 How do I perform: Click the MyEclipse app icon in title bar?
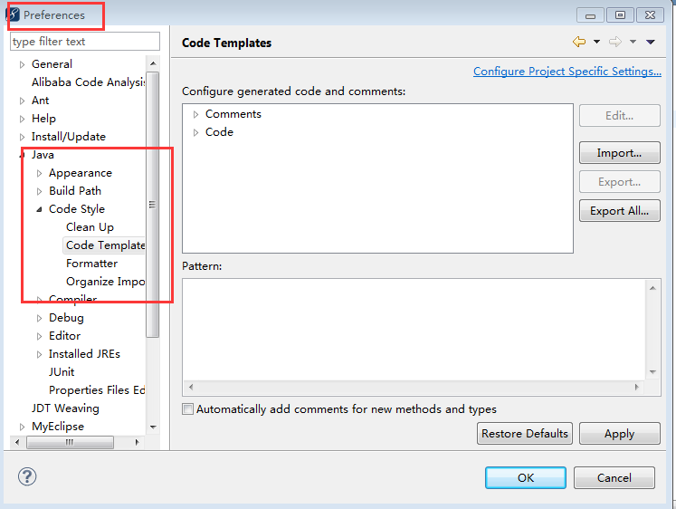click(13, 14)
